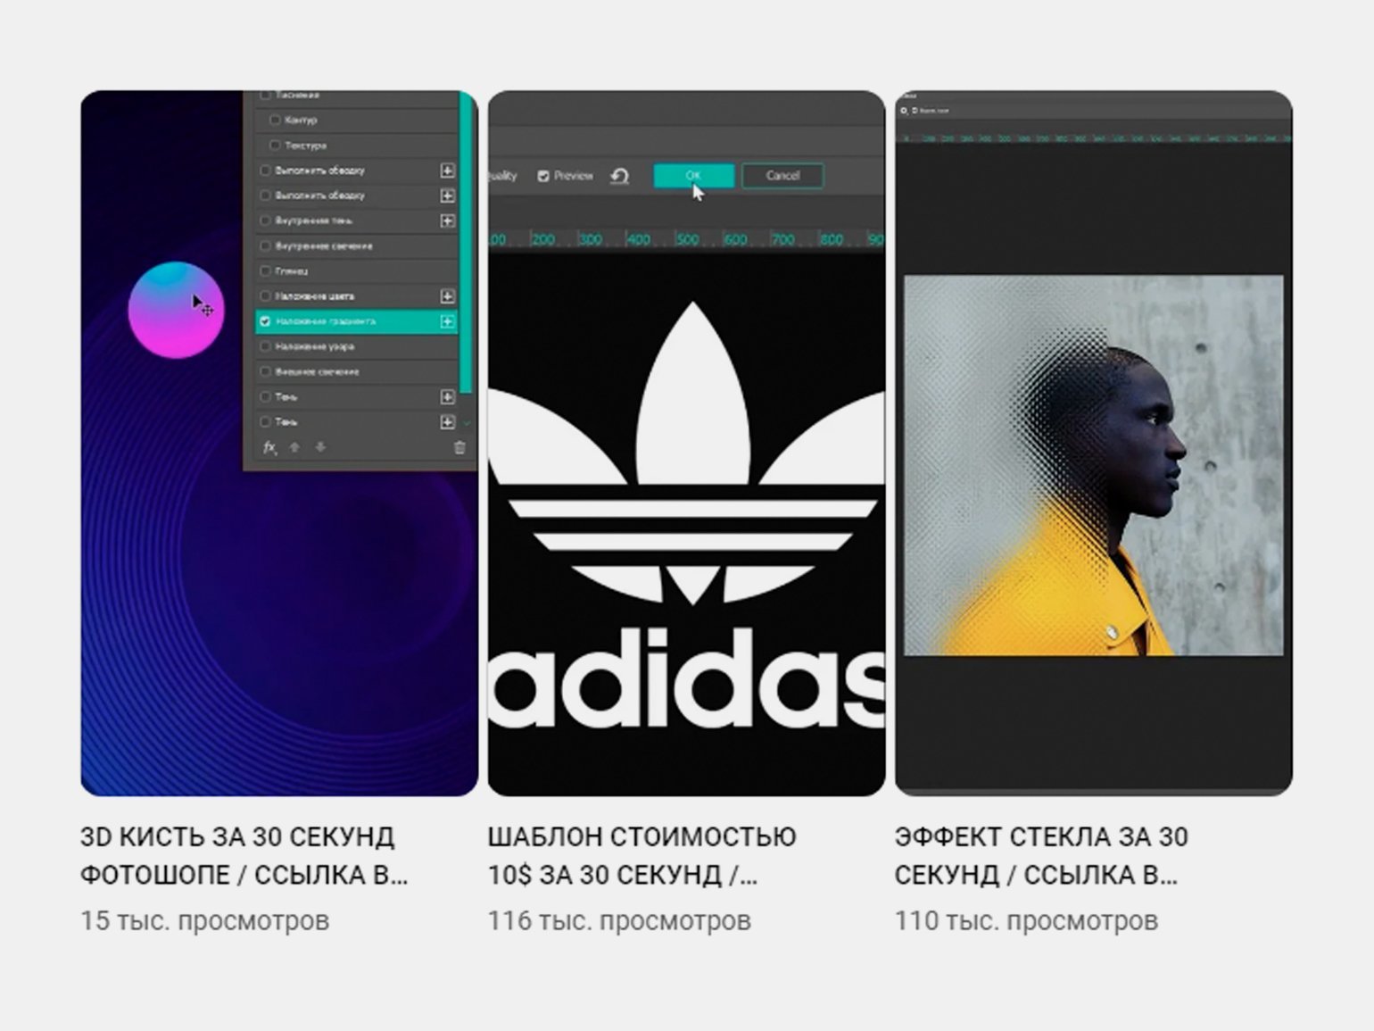The image size is (1374, 1031).
Task: Enable the Наложение цвета checkbox
Action: click(265, 296)
